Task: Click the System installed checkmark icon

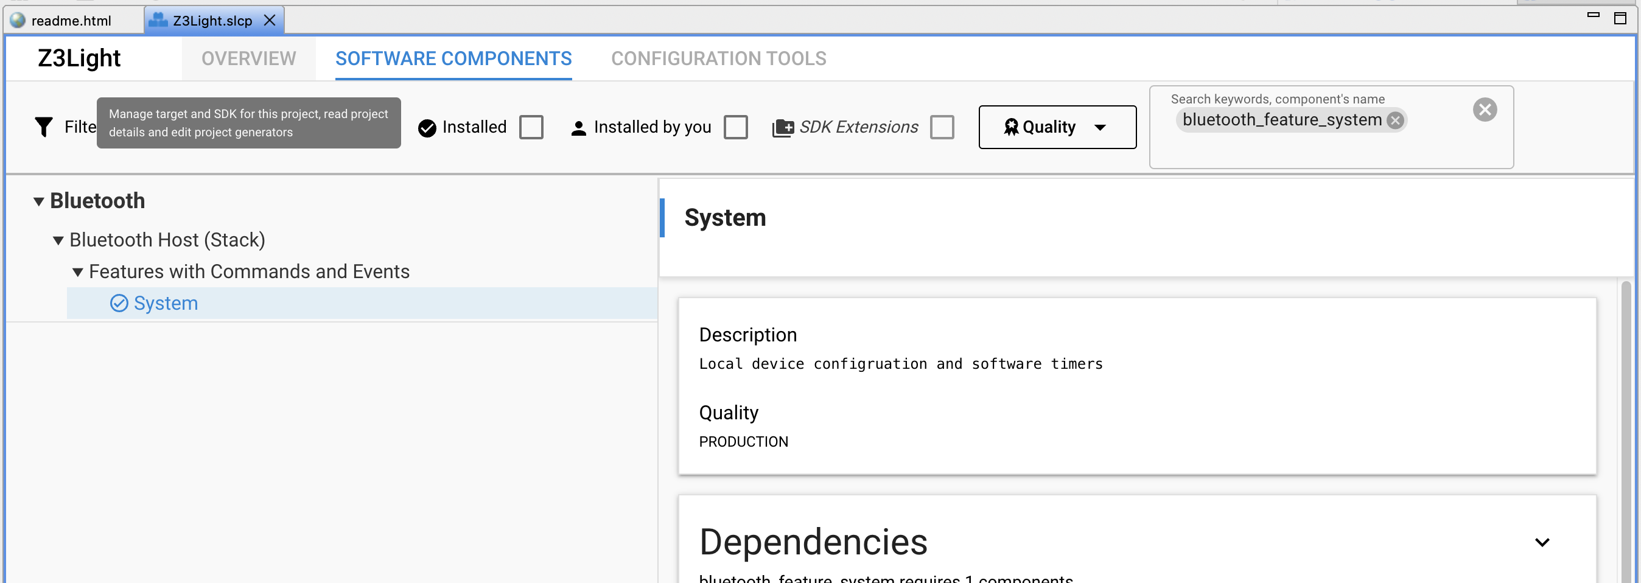Action: point(119,303)
